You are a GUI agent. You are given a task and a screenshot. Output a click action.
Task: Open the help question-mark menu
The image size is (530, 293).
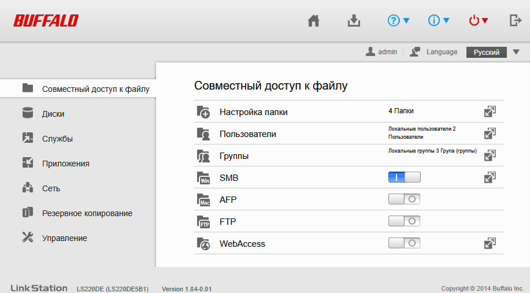click(x=399, y=21)
